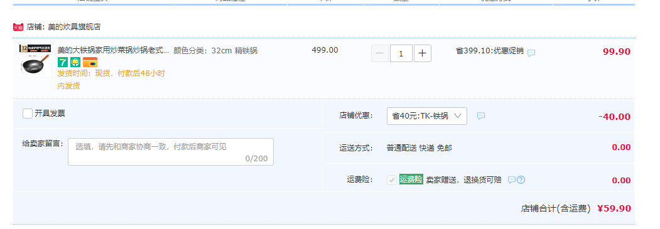This screenshot has width=660, height=229.
Task: Open product title 美的大铁锅家用炒菜锅炒锅老式
Action: pos(113,50)
